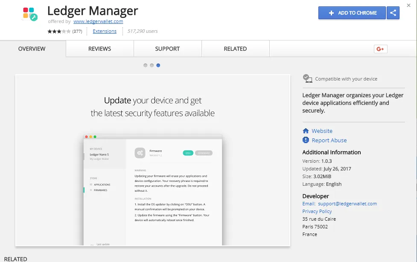Image resolution: width=417 pixels, height=262 pixels.
Task: Click the firmware update screenshot preview
Action: click(153, 160)
